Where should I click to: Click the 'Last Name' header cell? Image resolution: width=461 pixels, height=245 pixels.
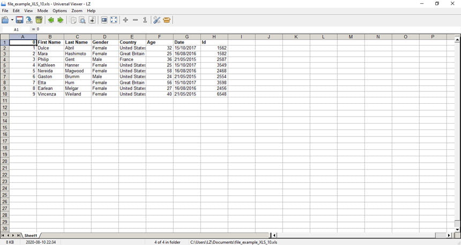(78, 42)
